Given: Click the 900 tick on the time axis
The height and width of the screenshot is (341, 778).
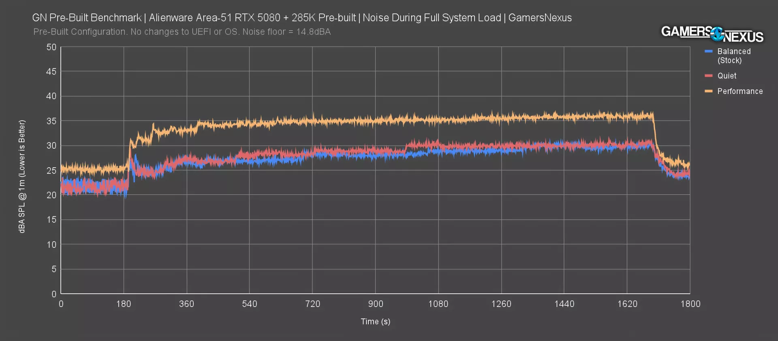Looking at the screenshot, I should (x=375, y=304).
